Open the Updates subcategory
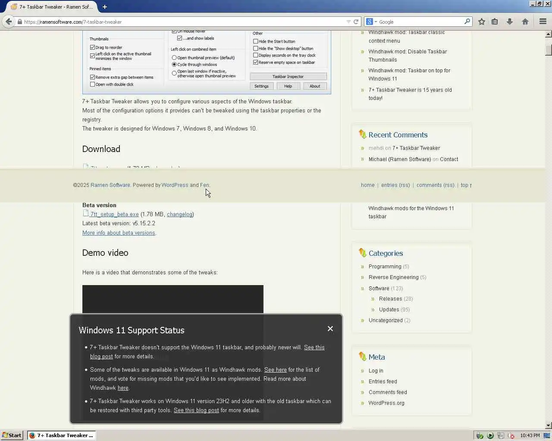 pyautogui.click(x=389, y=309)
